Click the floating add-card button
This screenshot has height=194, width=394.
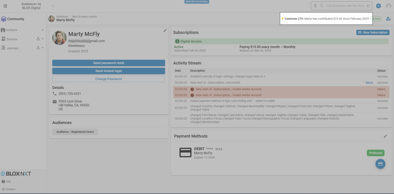pyautogui.click(x=380, y=164)
